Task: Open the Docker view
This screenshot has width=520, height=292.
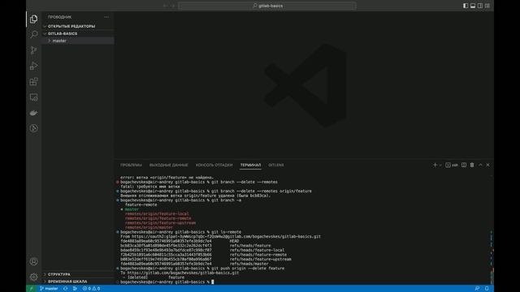Action: [33, 113]
